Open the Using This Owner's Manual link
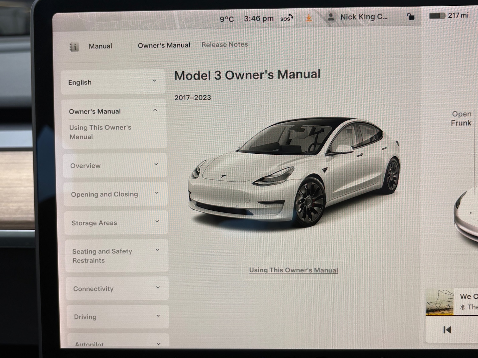This screenshot has width=478, height=358. point(293,270)
